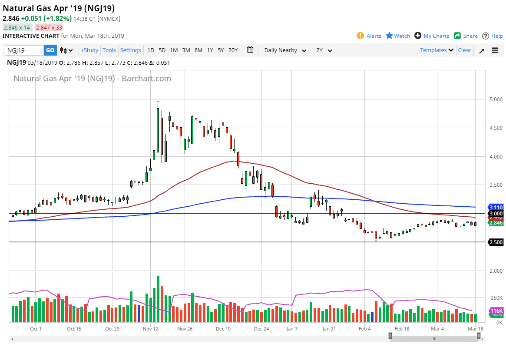506x347 pixels.
Task: Expand the Templates dropdown
Action: (x=437, y=50)
